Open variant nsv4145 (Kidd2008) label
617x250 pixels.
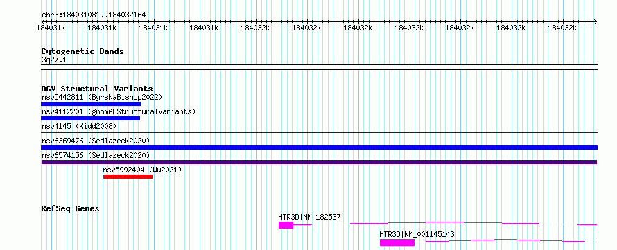click(79, 126)
